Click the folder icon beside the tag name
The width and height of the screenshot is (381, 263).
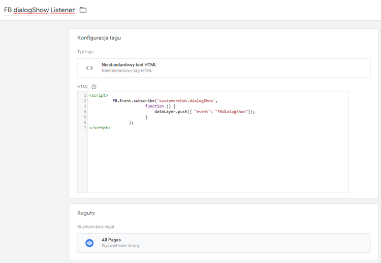pyautogui.click(x=83, y=10)
